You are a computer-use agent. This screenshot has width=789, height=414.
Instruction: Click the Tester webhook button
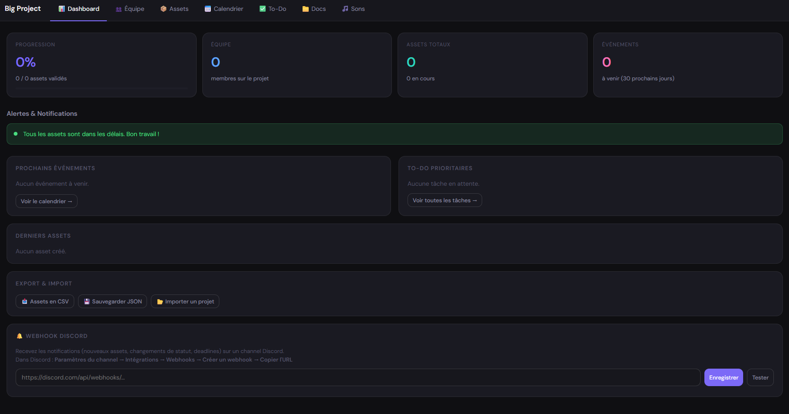(760, 378)
